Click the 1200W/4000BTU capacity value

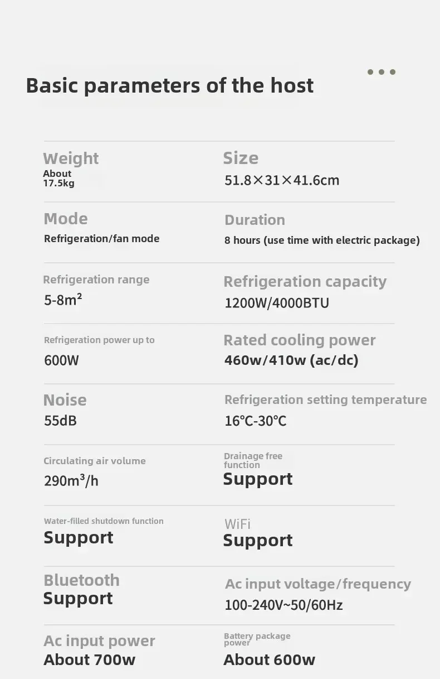276,303
